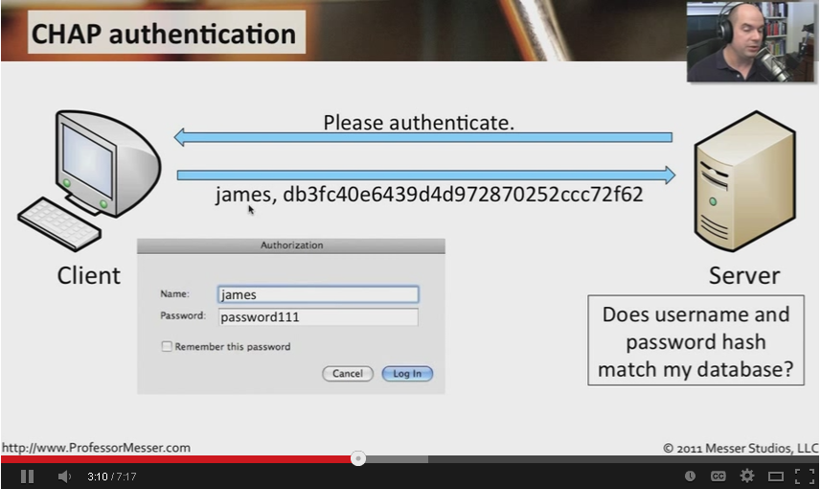Viewport: 821px width, 489px height.
Task: Click the Authorization dialog title bar
Action: coord(291,245)
